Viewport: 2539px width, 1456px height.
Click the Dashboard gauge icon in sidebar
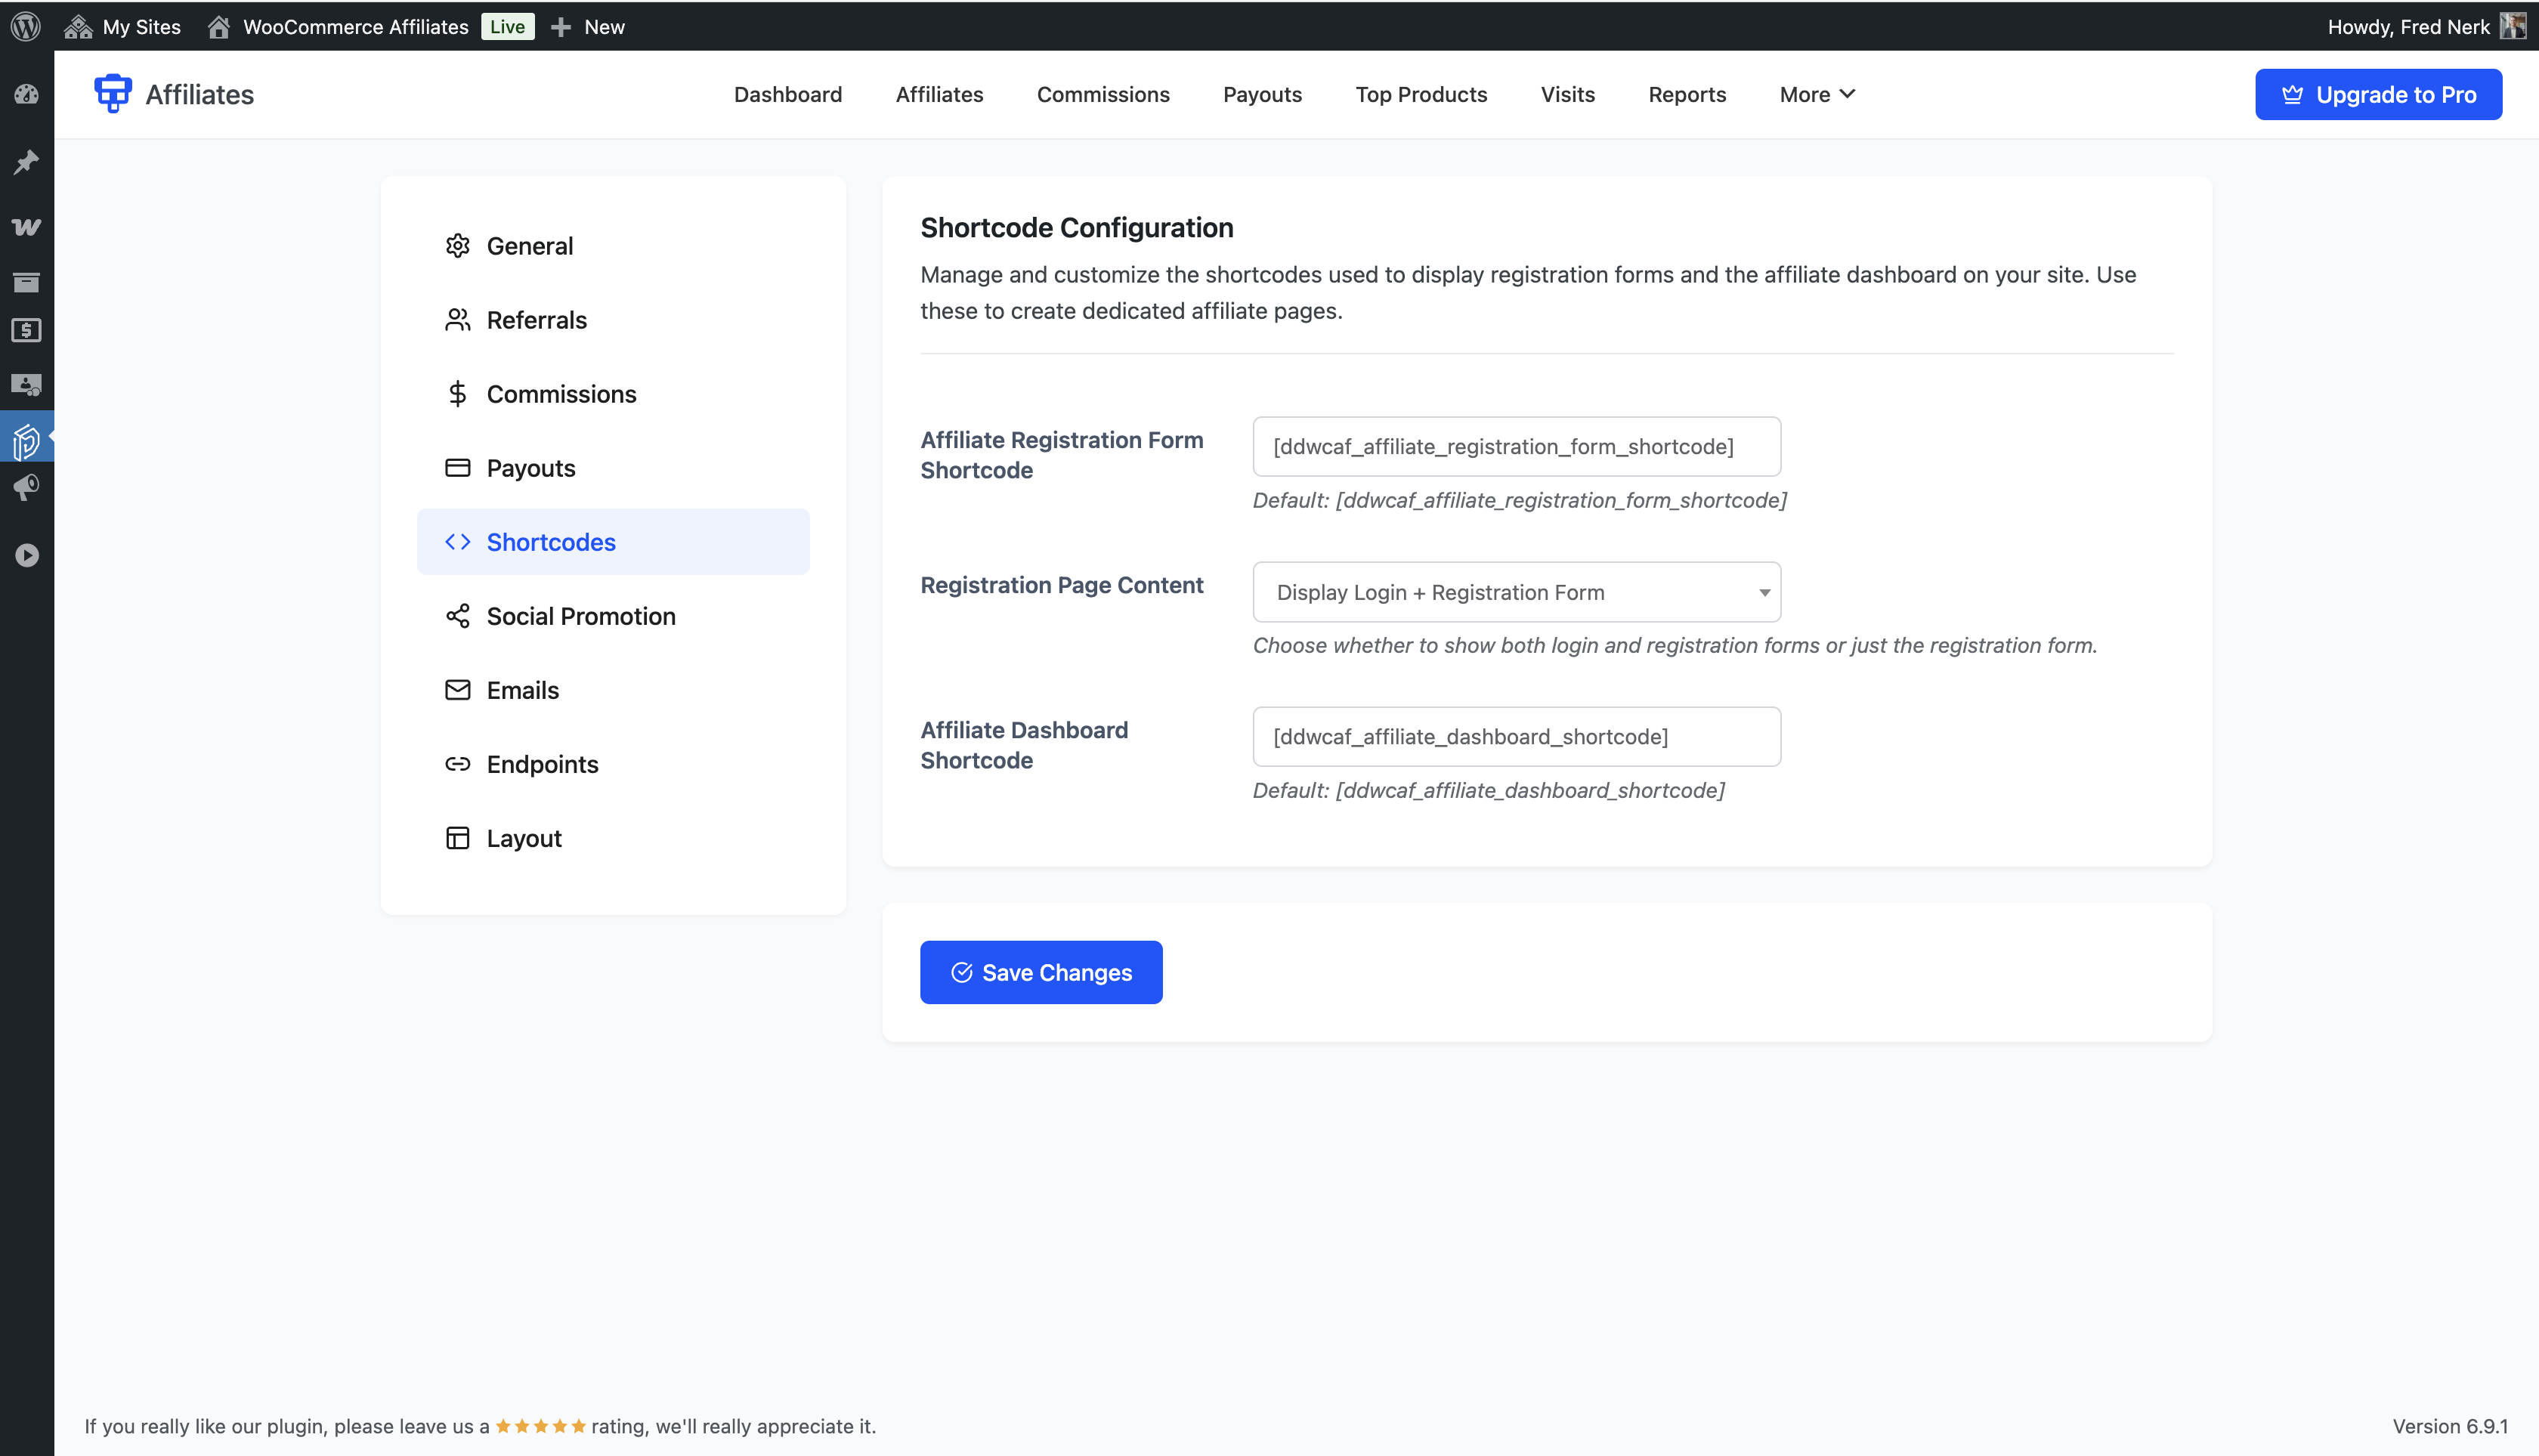[x=26, y=95]
